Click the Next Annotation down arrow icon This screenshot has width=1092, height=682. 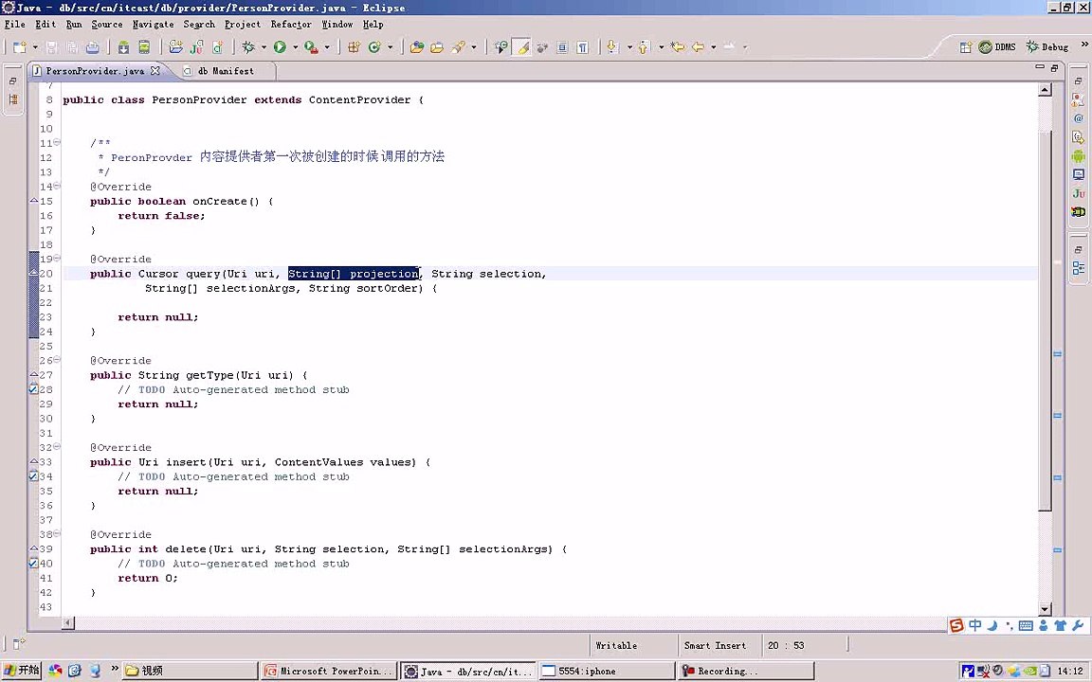click(612, 47)
